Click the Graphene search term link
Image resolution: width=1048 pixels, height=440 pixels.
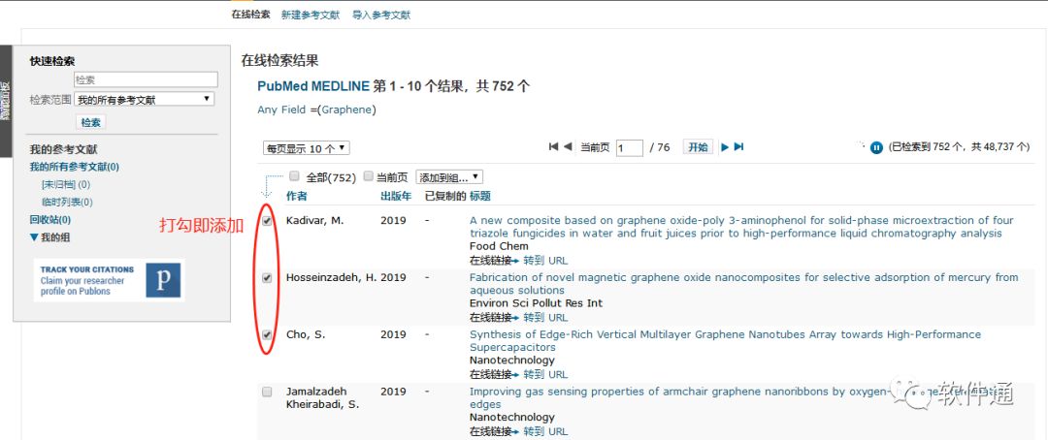tap(346, 110)
